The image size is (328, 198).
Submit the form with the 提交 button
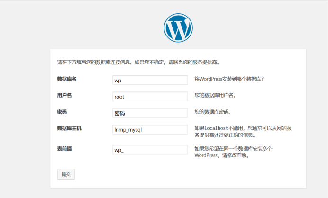66,174
